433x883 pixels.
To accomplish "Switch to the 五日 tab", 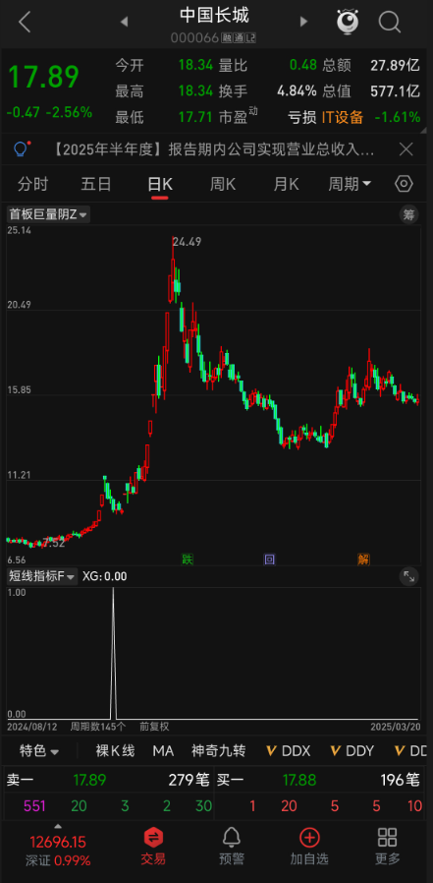I will coord(96,184).
